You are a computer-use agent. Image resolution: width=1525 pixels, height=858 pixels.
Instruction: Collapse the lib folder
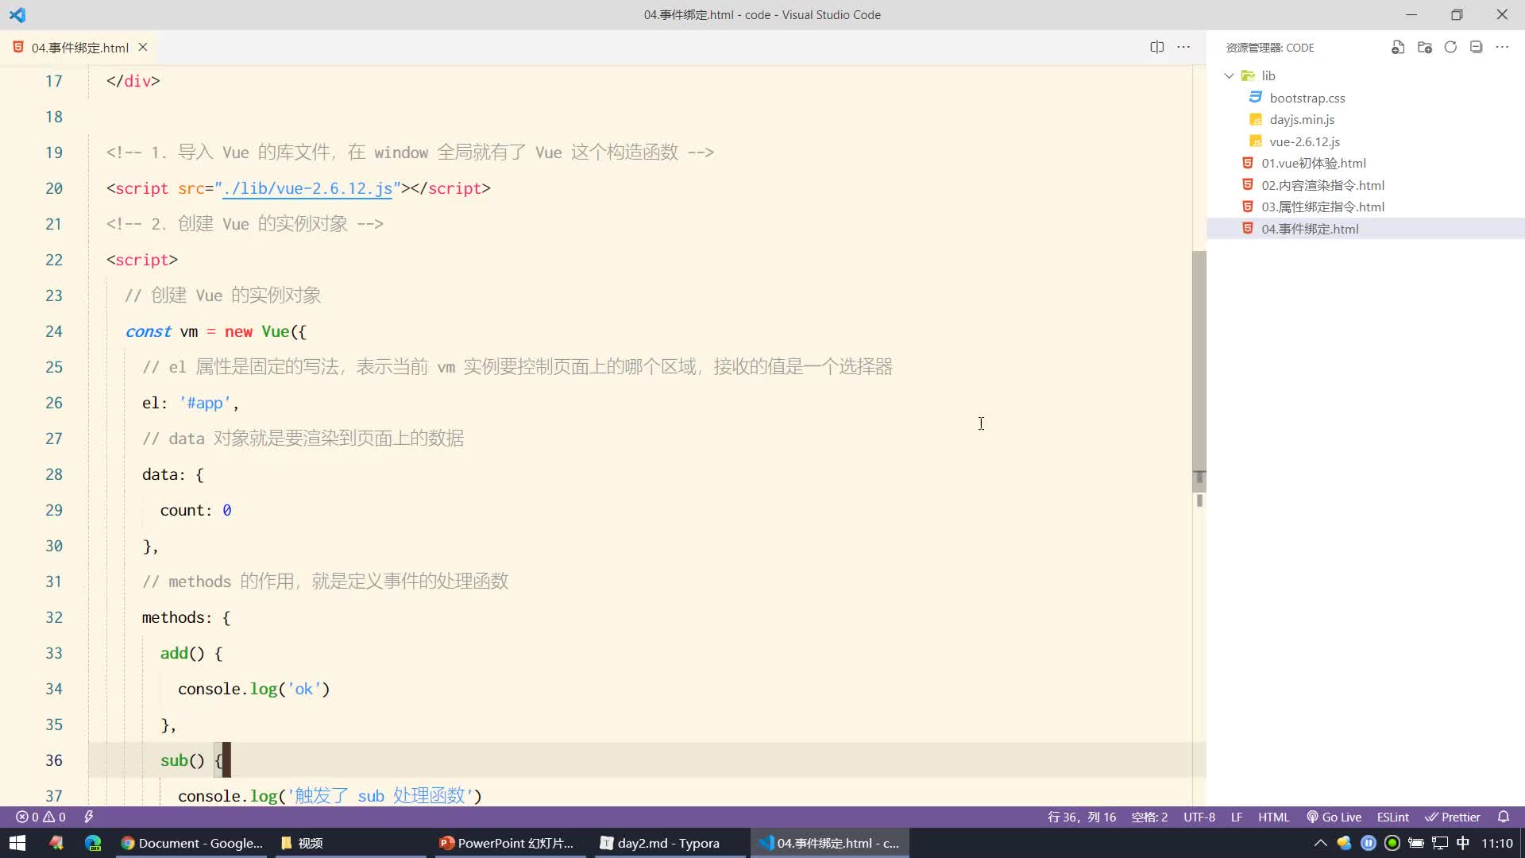point(1230,75)
